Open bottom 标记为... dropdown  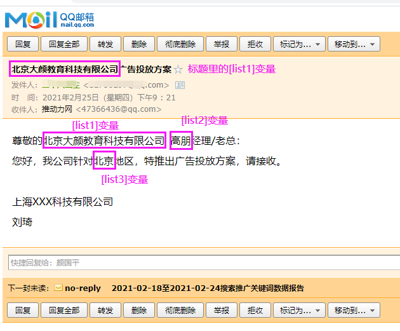(300, 310)
